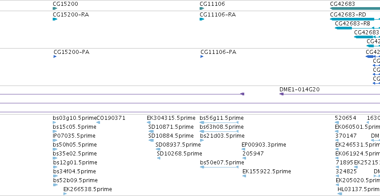The height and width of the screenshot is (196, 380).
Task: Click the CG15200-PA protein arrow
Action: click(55, 57)
